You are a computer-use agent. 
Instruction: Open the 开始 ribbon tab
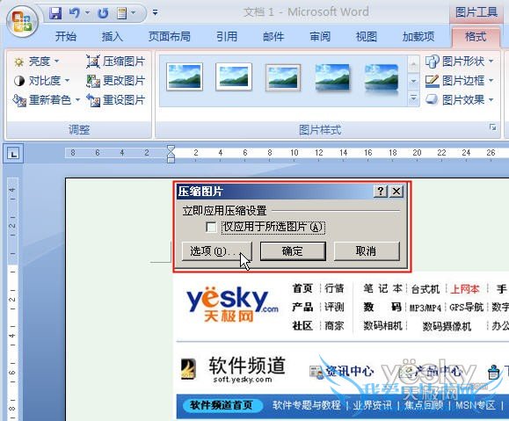(66, 36)
